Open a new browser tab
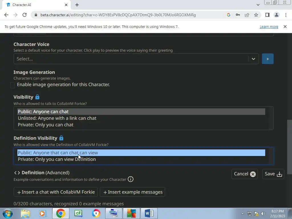The width and height of the screenshot is (292, 219). tap(77, 5)
